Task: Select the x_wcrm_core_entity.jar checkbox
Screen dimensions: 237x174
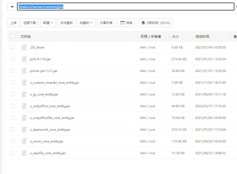Action: [x=13, y=141]
